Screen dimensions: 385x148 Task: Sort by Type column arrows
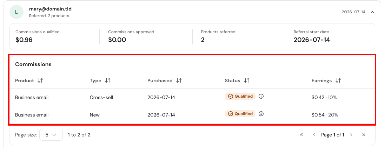[x=107, y=80]
